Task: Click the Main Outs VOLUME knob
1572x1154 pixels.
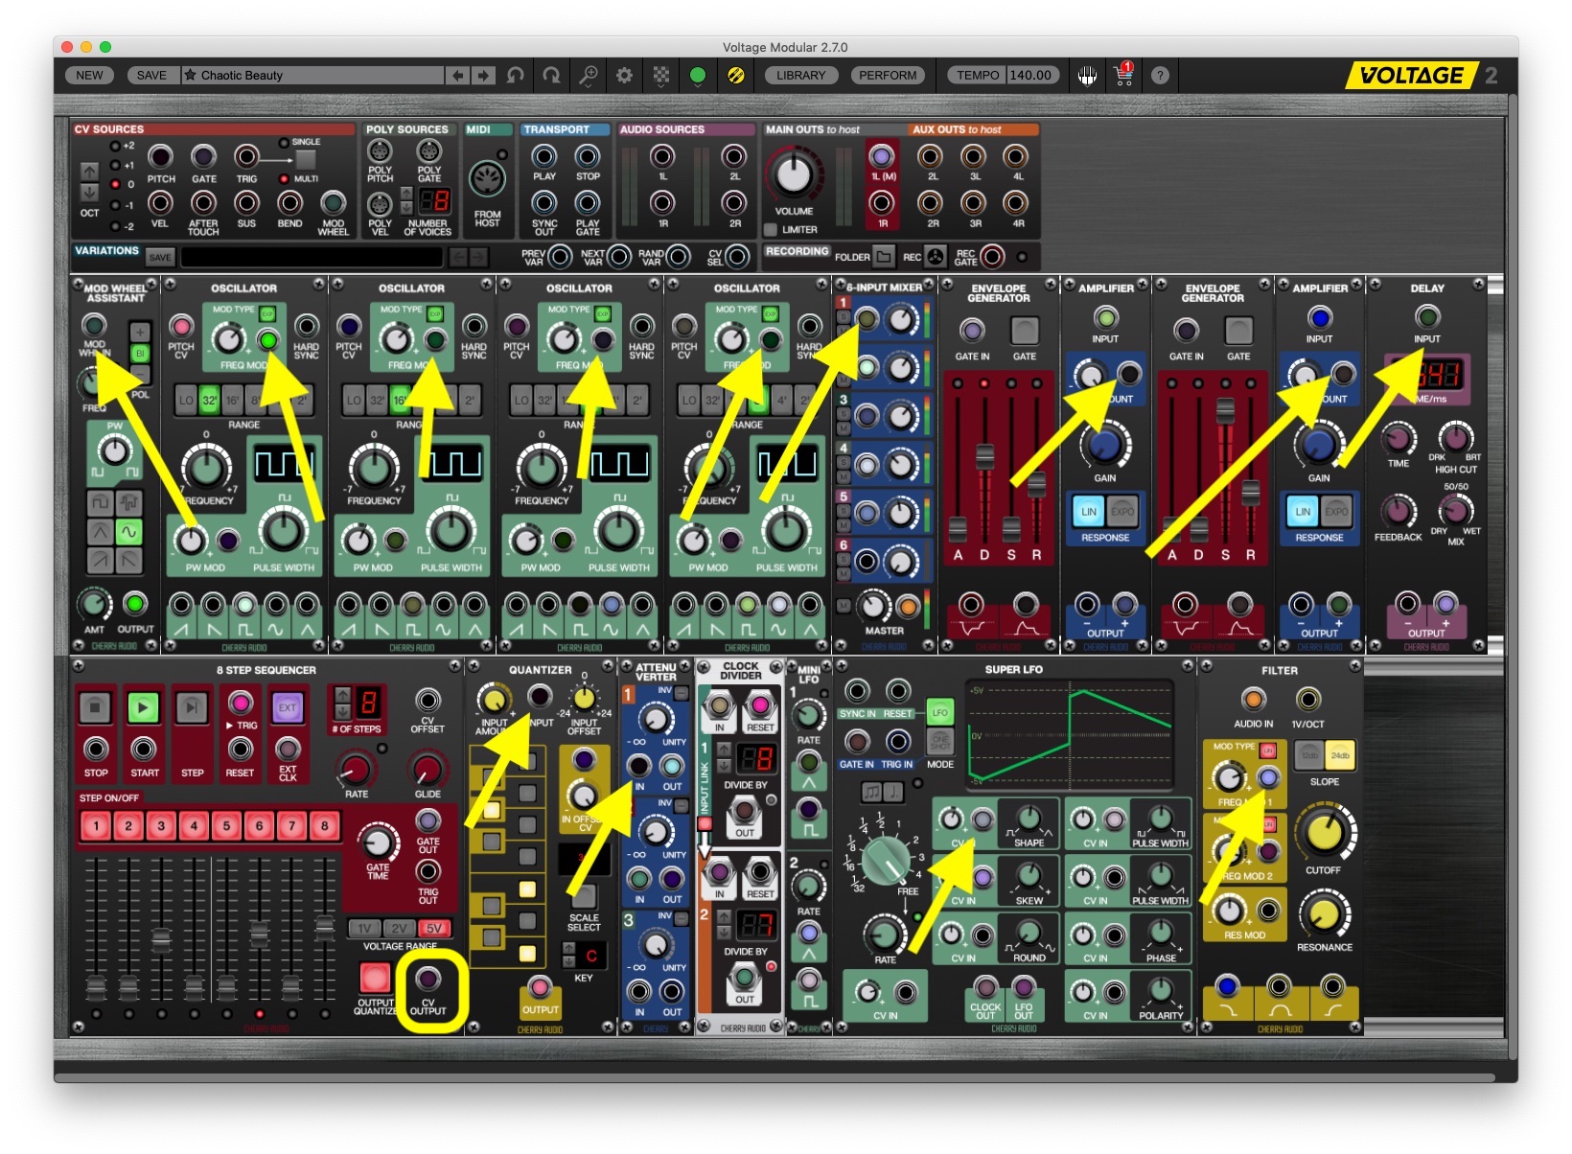Action: (x=794, y=173)
